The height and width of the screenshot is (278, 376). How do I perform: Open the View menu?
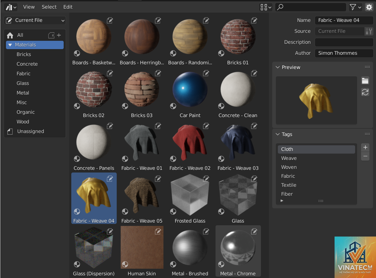click(x=29, y=7)
